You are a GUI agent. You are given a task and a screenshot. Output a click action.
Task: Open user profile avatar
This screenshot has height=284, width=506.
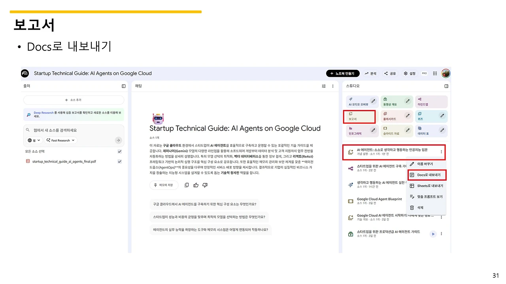pyautogui.click(x=446, y=73)
